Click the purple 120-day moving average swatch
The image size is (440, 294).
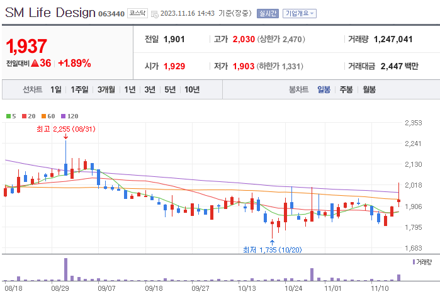[x=63, y=116]
